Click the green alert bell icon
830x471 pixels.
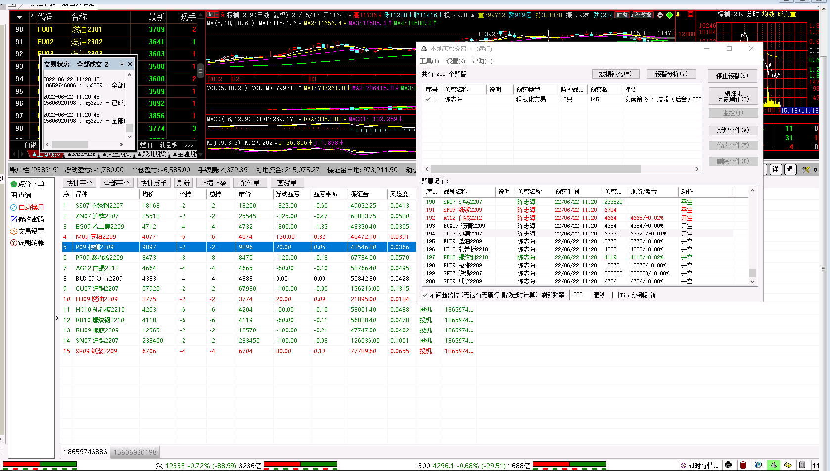pos(773,465)
